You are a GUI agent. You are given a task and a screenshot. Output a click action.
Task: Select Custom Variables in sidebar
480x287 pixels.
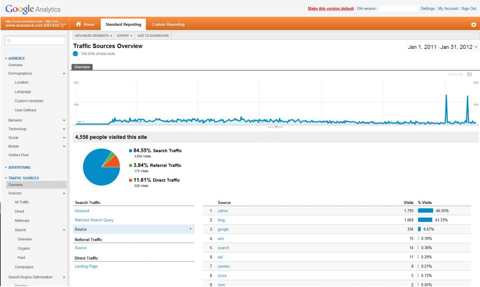pyautogui.click(x=29, y=101)
